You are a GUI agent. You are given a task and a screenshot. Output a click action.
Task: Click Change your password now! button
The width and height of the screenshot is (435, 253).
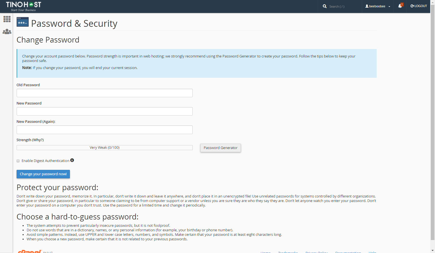(43, 174)
